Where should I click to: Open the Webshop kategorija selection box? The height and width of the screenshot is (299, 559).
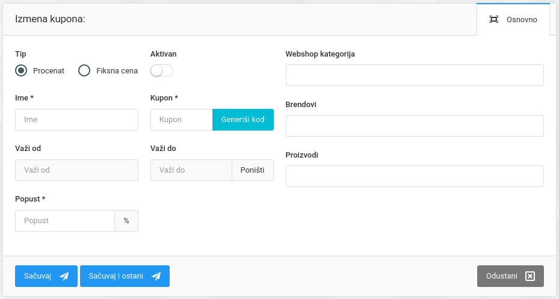click(415, 75)
